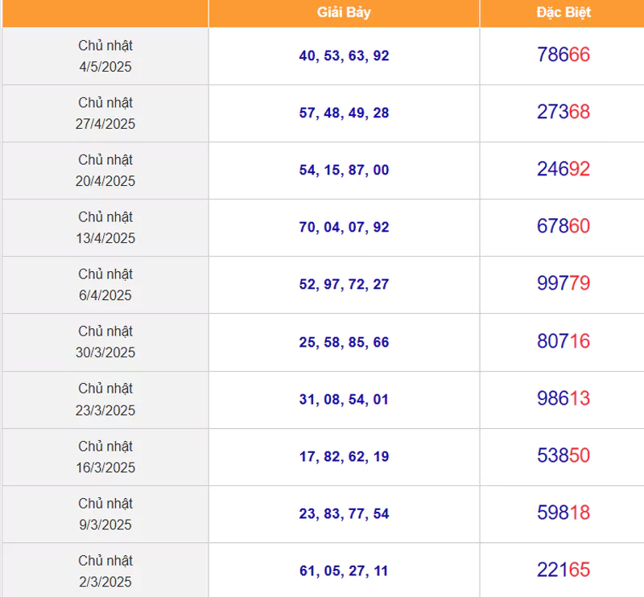
Task: Select the date cell Chủ nhật 6/4/2025
Action: (x=105, y=285)
